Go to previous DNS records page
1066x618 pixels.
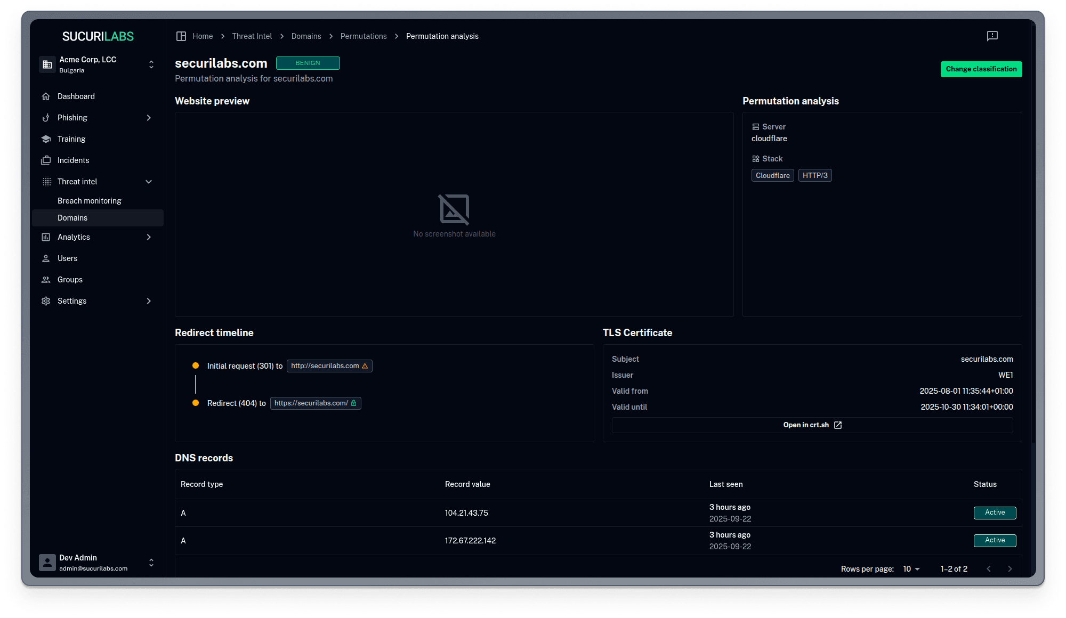[989, 569]
